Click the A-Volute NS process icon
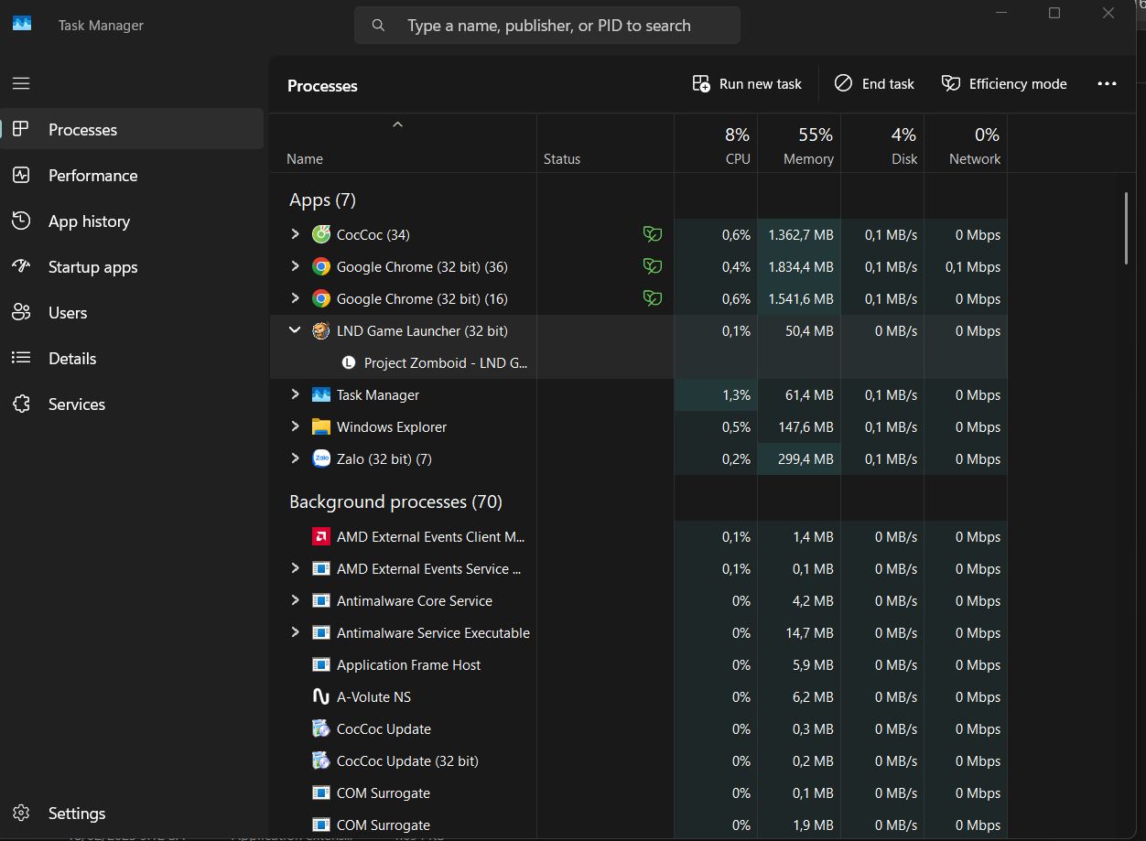Viewport: 1146px width, 841px height. (x=320, y=697)
